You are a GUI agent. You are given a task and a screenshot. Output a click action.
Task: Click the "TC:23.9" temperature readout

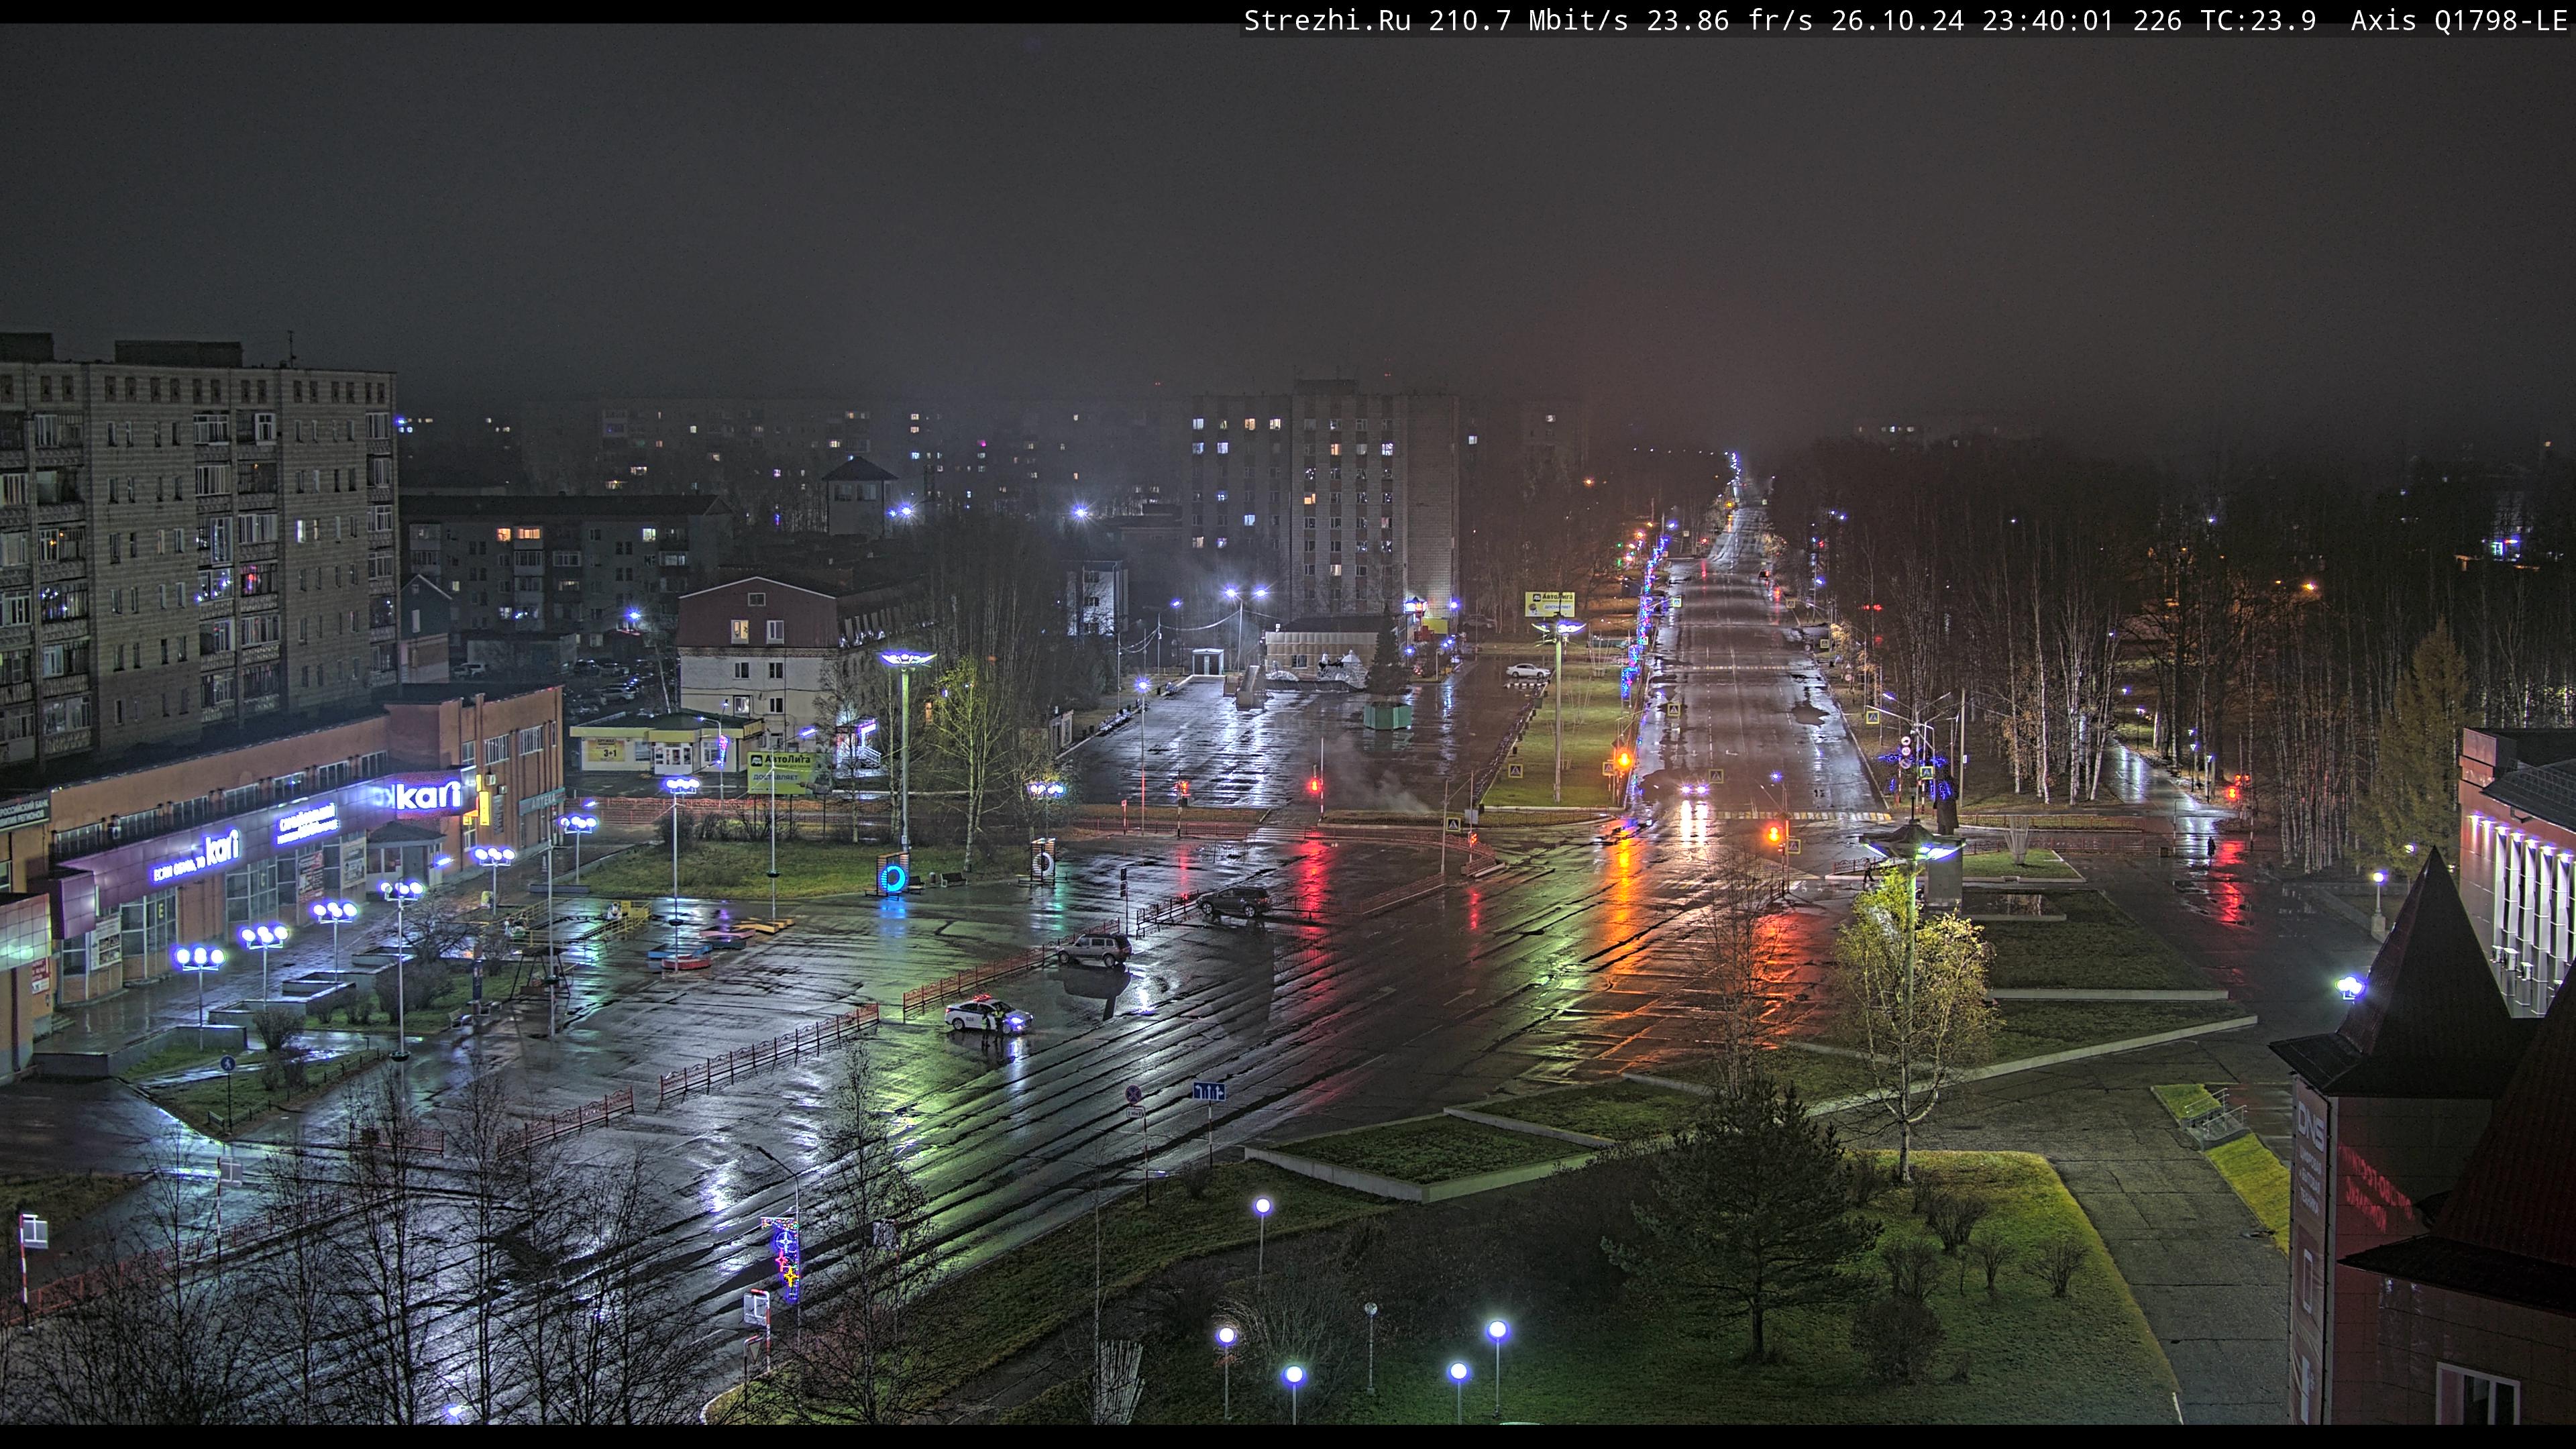[2258, 20]
